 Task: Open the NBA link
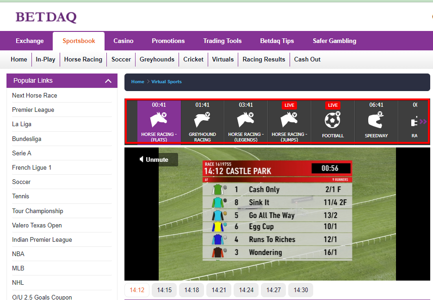[18, 254]
